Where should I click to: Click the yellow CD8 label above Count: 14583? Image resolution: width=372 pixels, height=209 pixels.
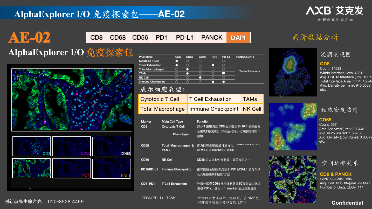click(325, 64)
